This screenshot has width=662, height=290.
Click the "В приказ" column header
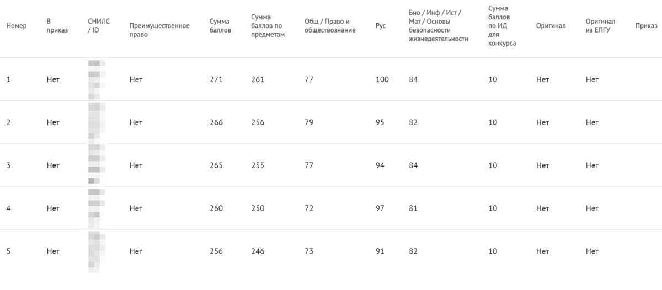pyautogui.click(x=57, y=26)
